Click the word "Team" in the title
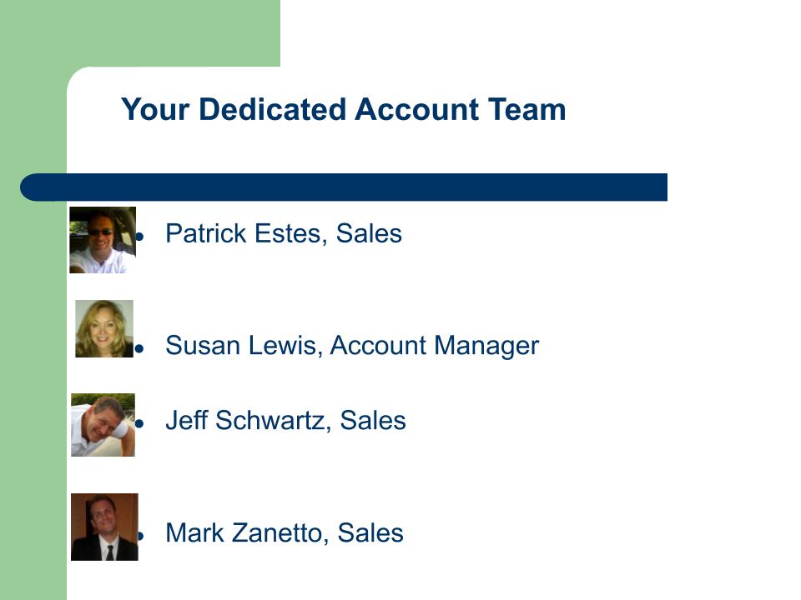This screenshot has height=600, width=801. pos(528,110)
